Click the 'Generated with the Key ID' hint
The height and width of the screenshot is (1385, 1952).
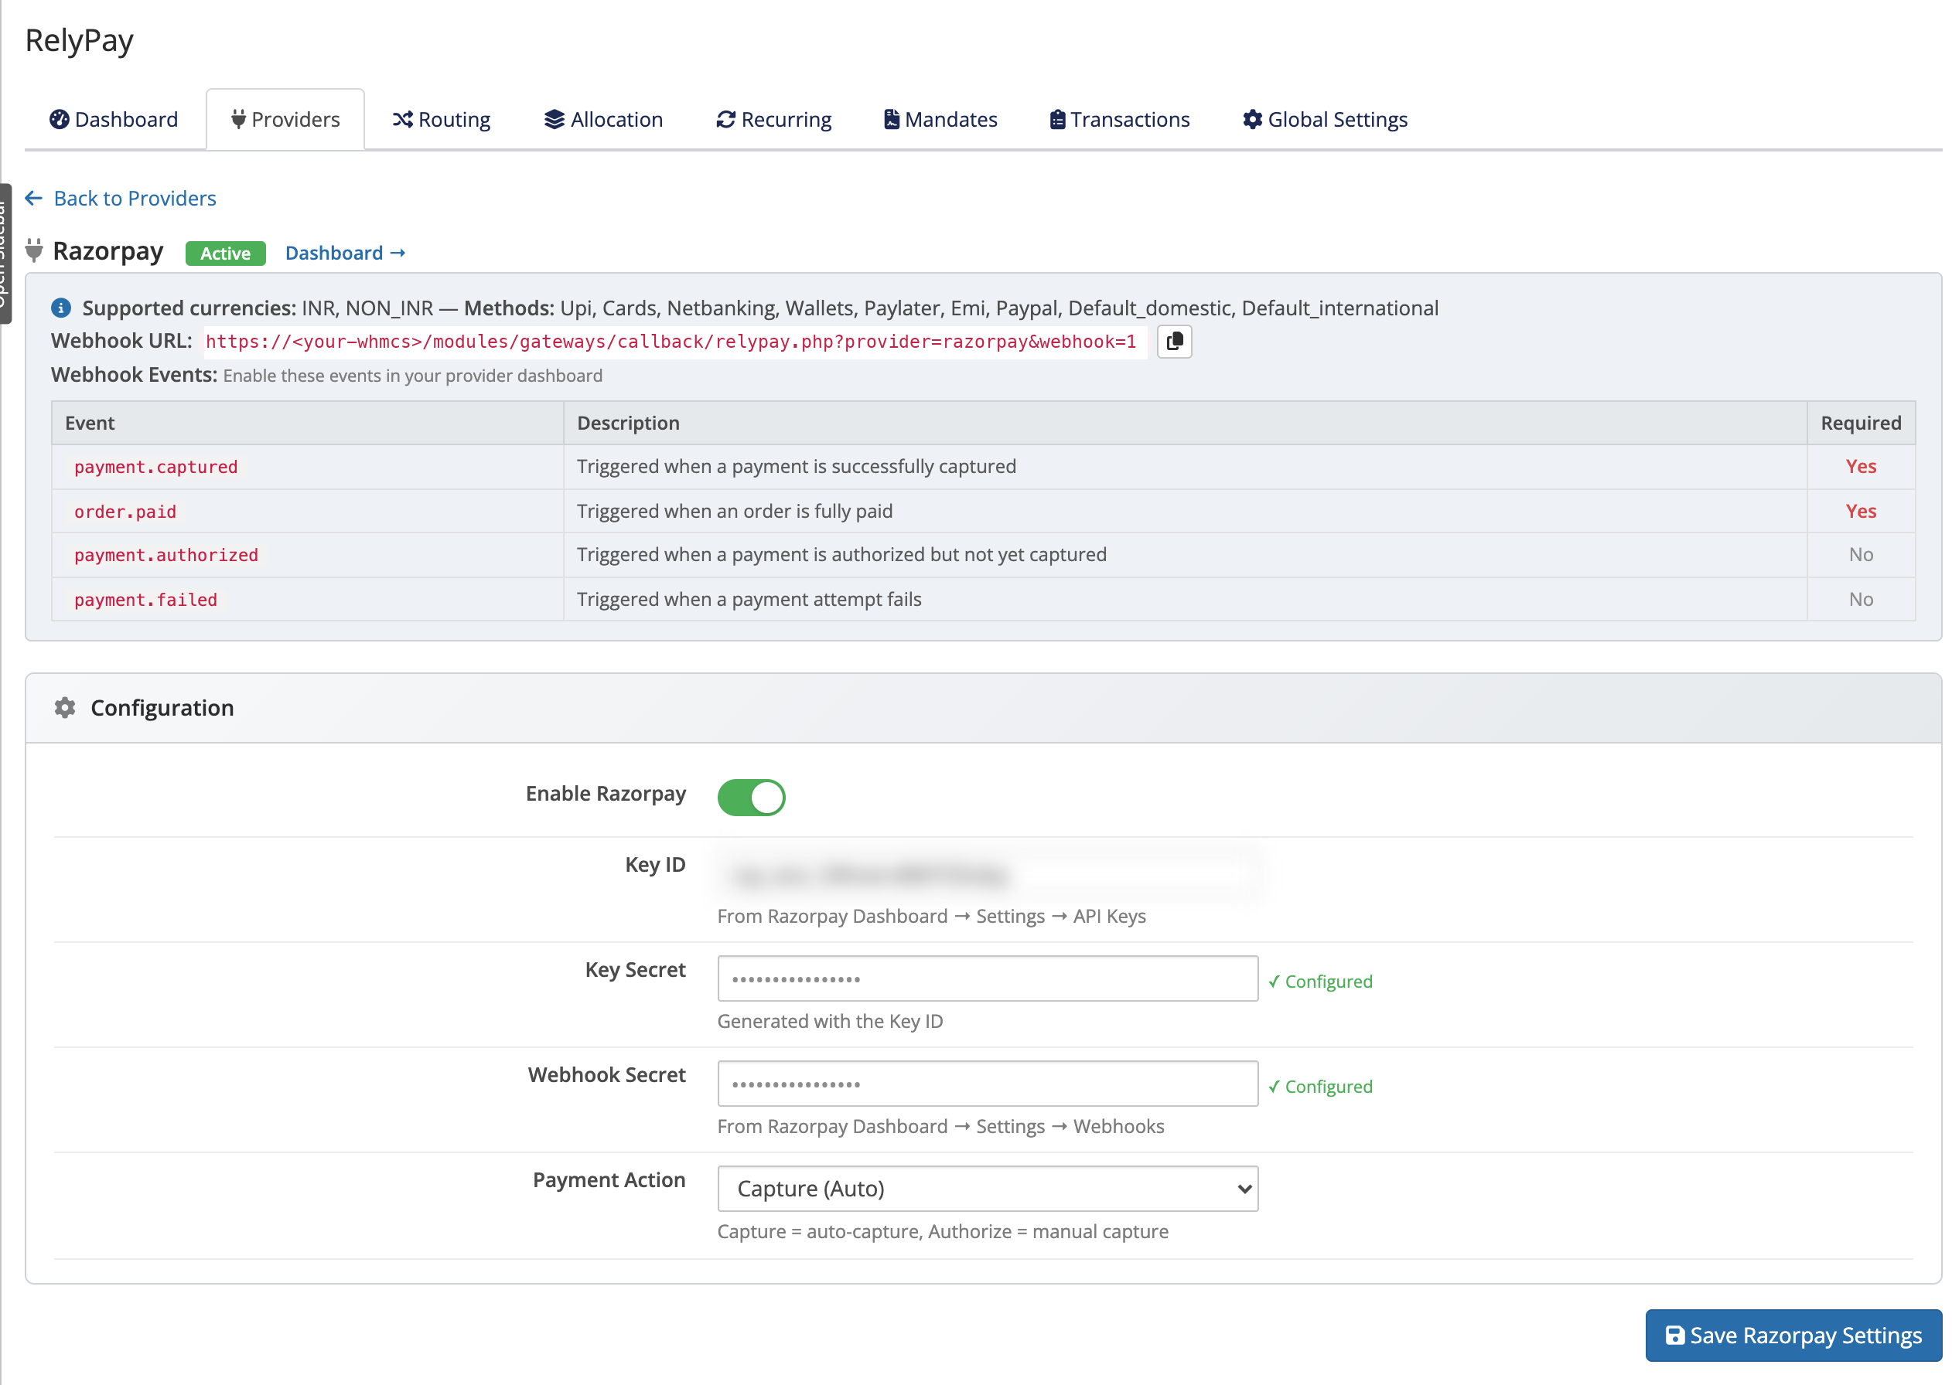click(x=830, y=1022)
